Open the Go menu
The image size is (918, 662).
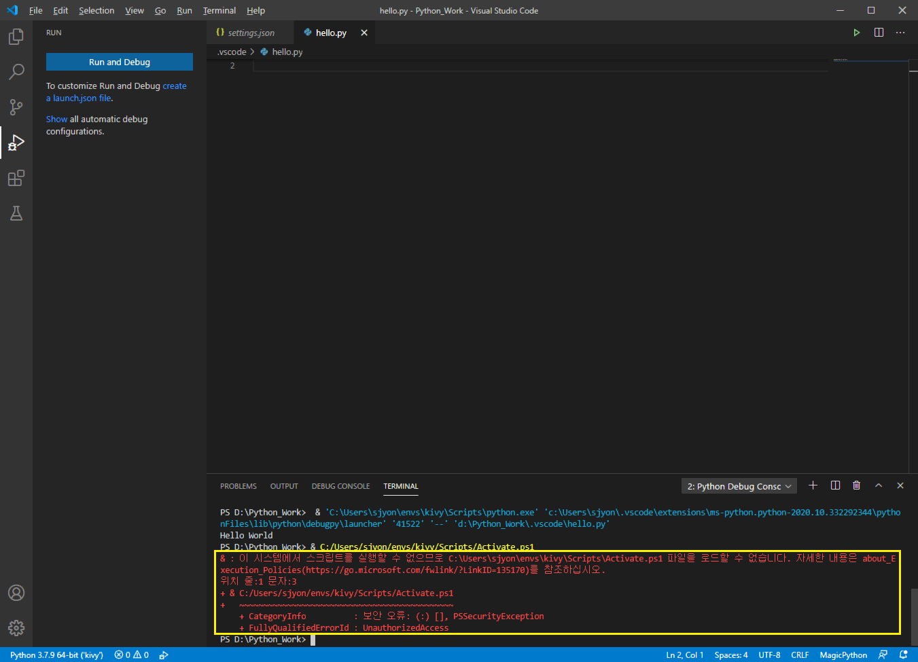(160, 10)
